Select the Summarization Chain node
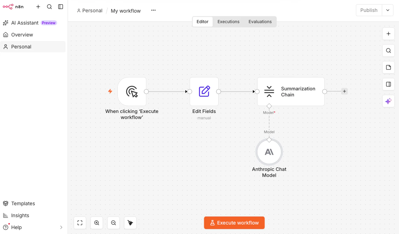This screenshot has height=234, width=399. pyautogui.click(x=291, y=92)
